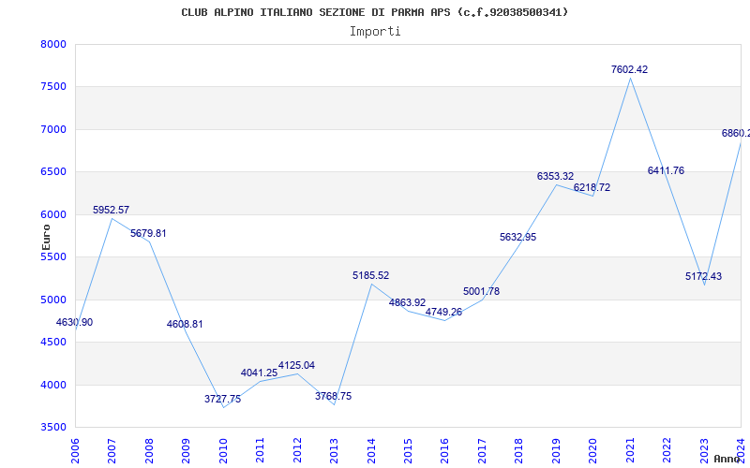Click the 4041.25 data label
Screen dimensions: 750x468
tap(260, 373)
